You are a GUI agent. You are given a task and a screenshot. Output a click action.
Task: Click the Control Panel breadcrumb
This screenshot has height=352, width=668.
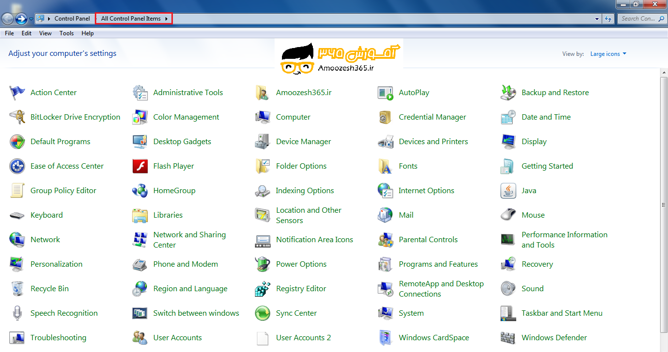pyautogui.click(x=72, y=19)
